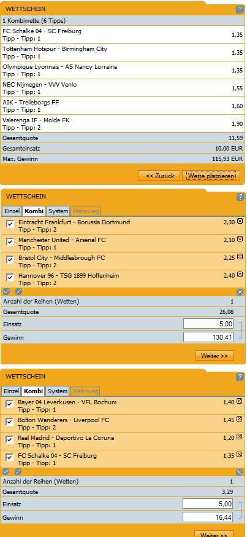Remove Real Madrid - Deportivo La Coruna bet
Viewport: 247px width, 537px height.
pos(240,437)
